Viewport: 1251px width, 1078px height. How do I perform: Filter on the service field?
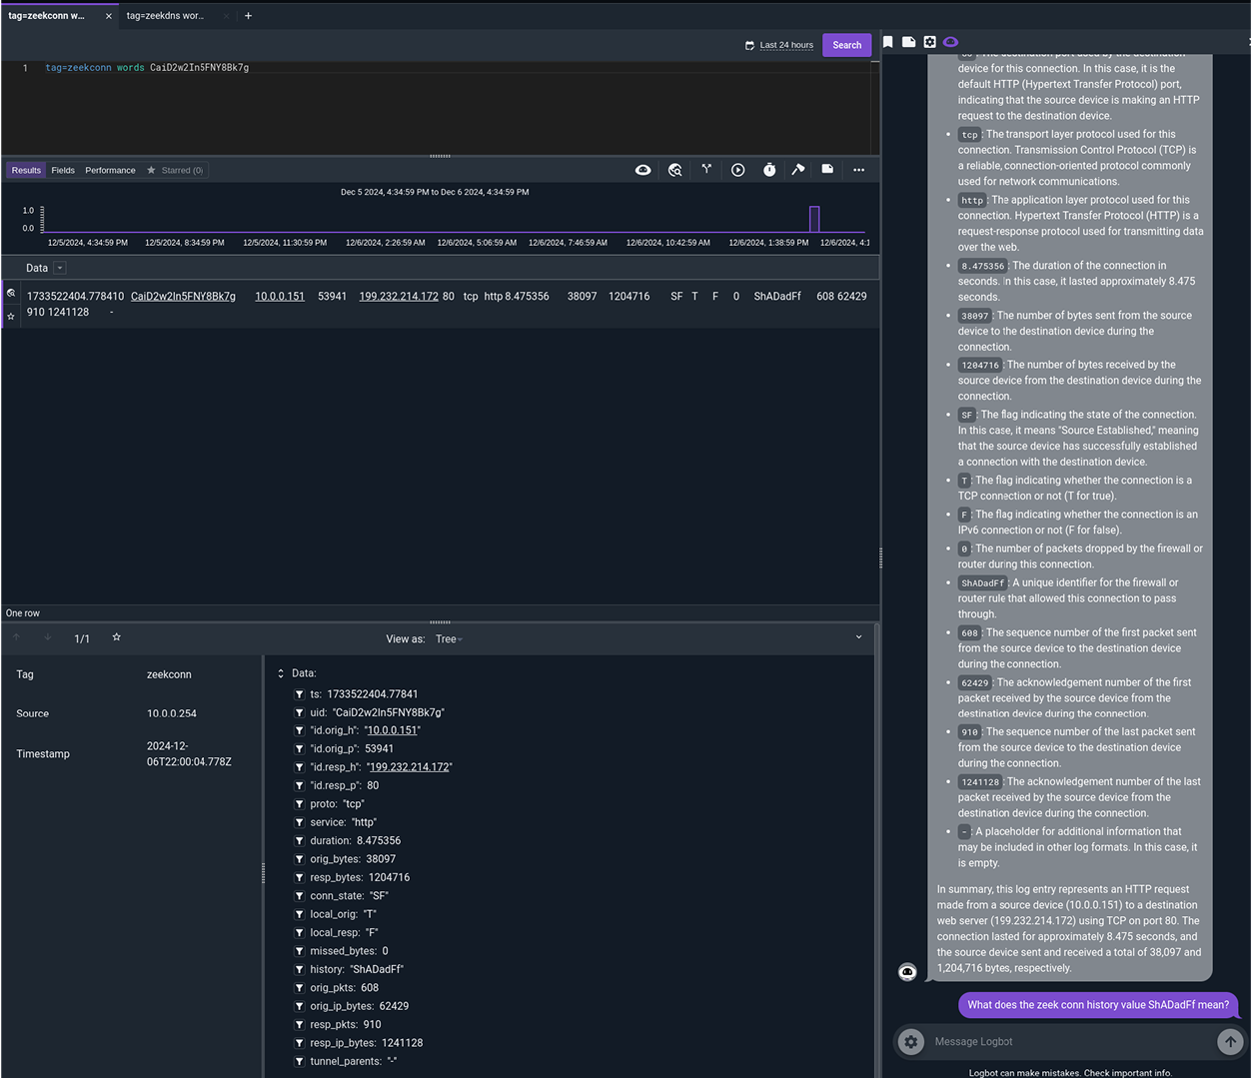click(x=299, y=823)
